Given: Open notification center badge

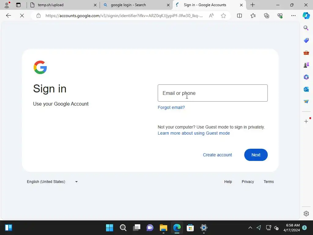Looking at the screenshot, I should [x=304, y=228].
